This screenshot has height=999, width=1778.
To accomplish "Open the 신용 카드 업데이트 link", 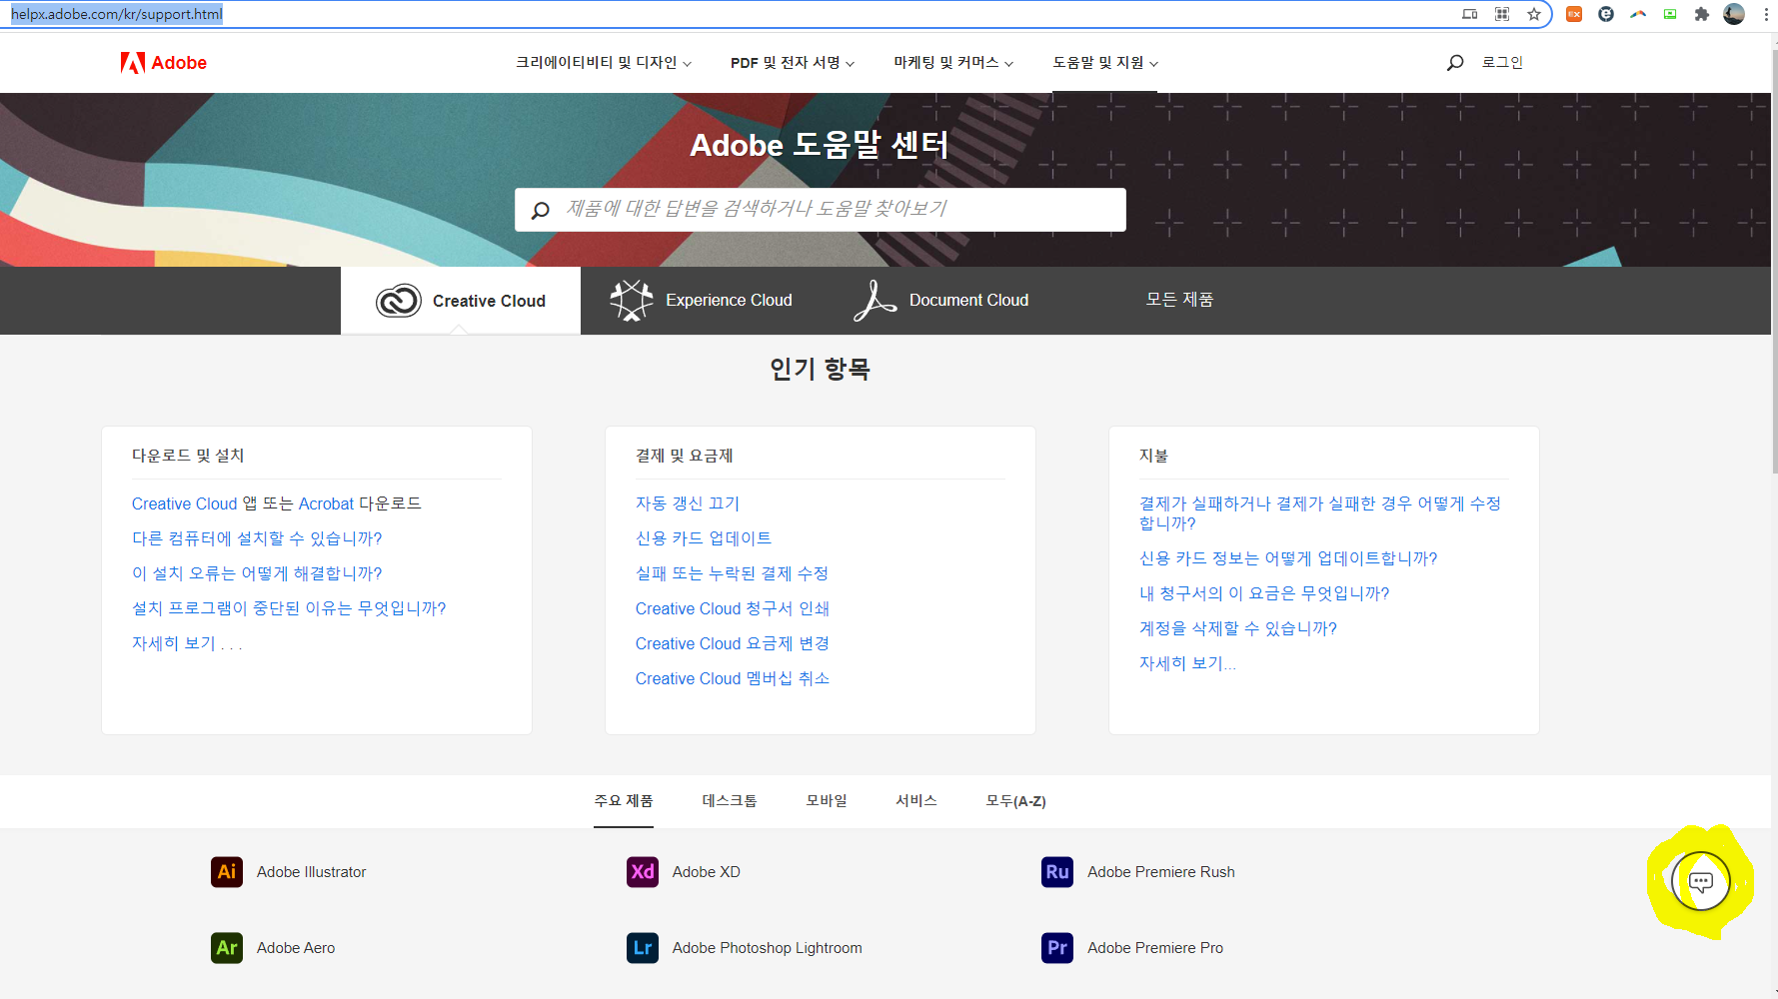I will click(704, 538).
